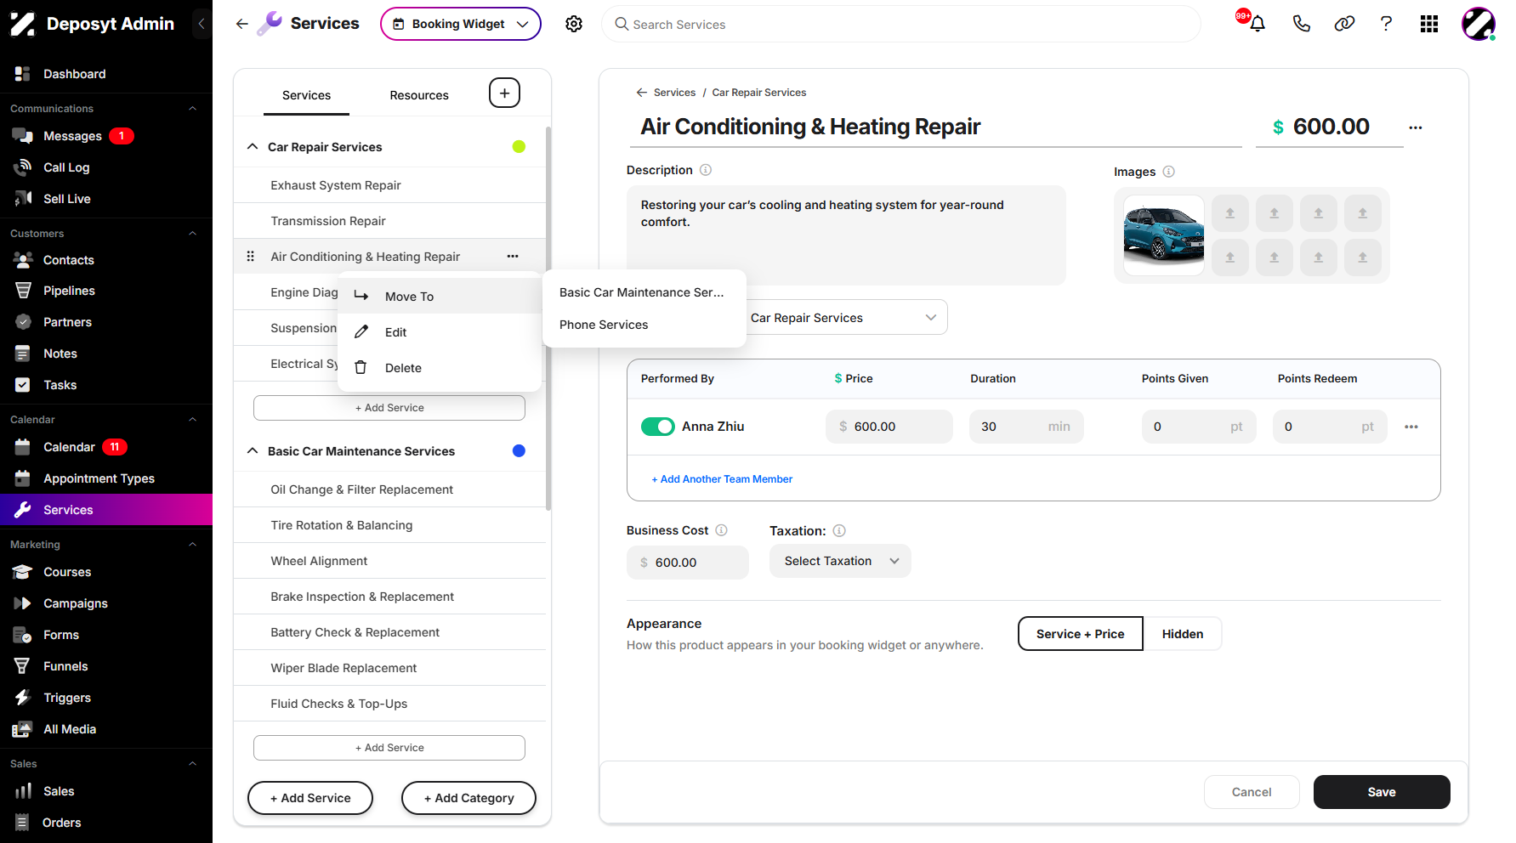Click the Cancel button

1252,792
